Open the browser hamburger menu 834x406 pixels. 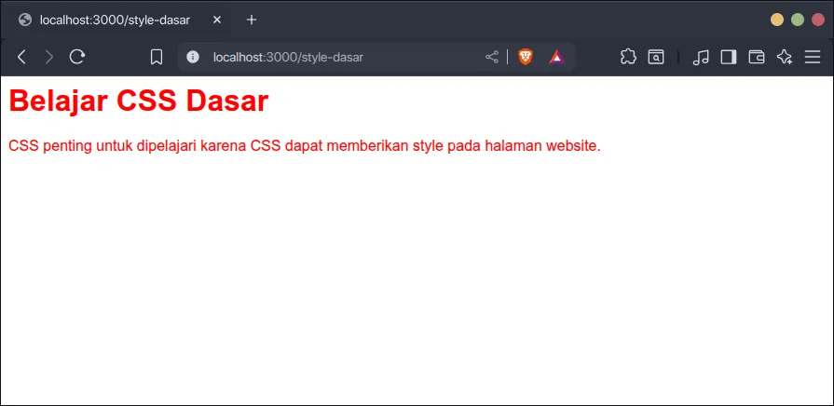(x=813, y=57)
